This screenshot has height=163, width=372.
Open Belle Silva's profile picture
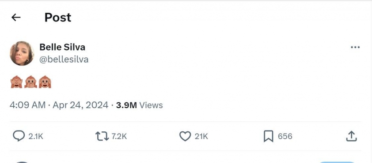click(22, 53)
